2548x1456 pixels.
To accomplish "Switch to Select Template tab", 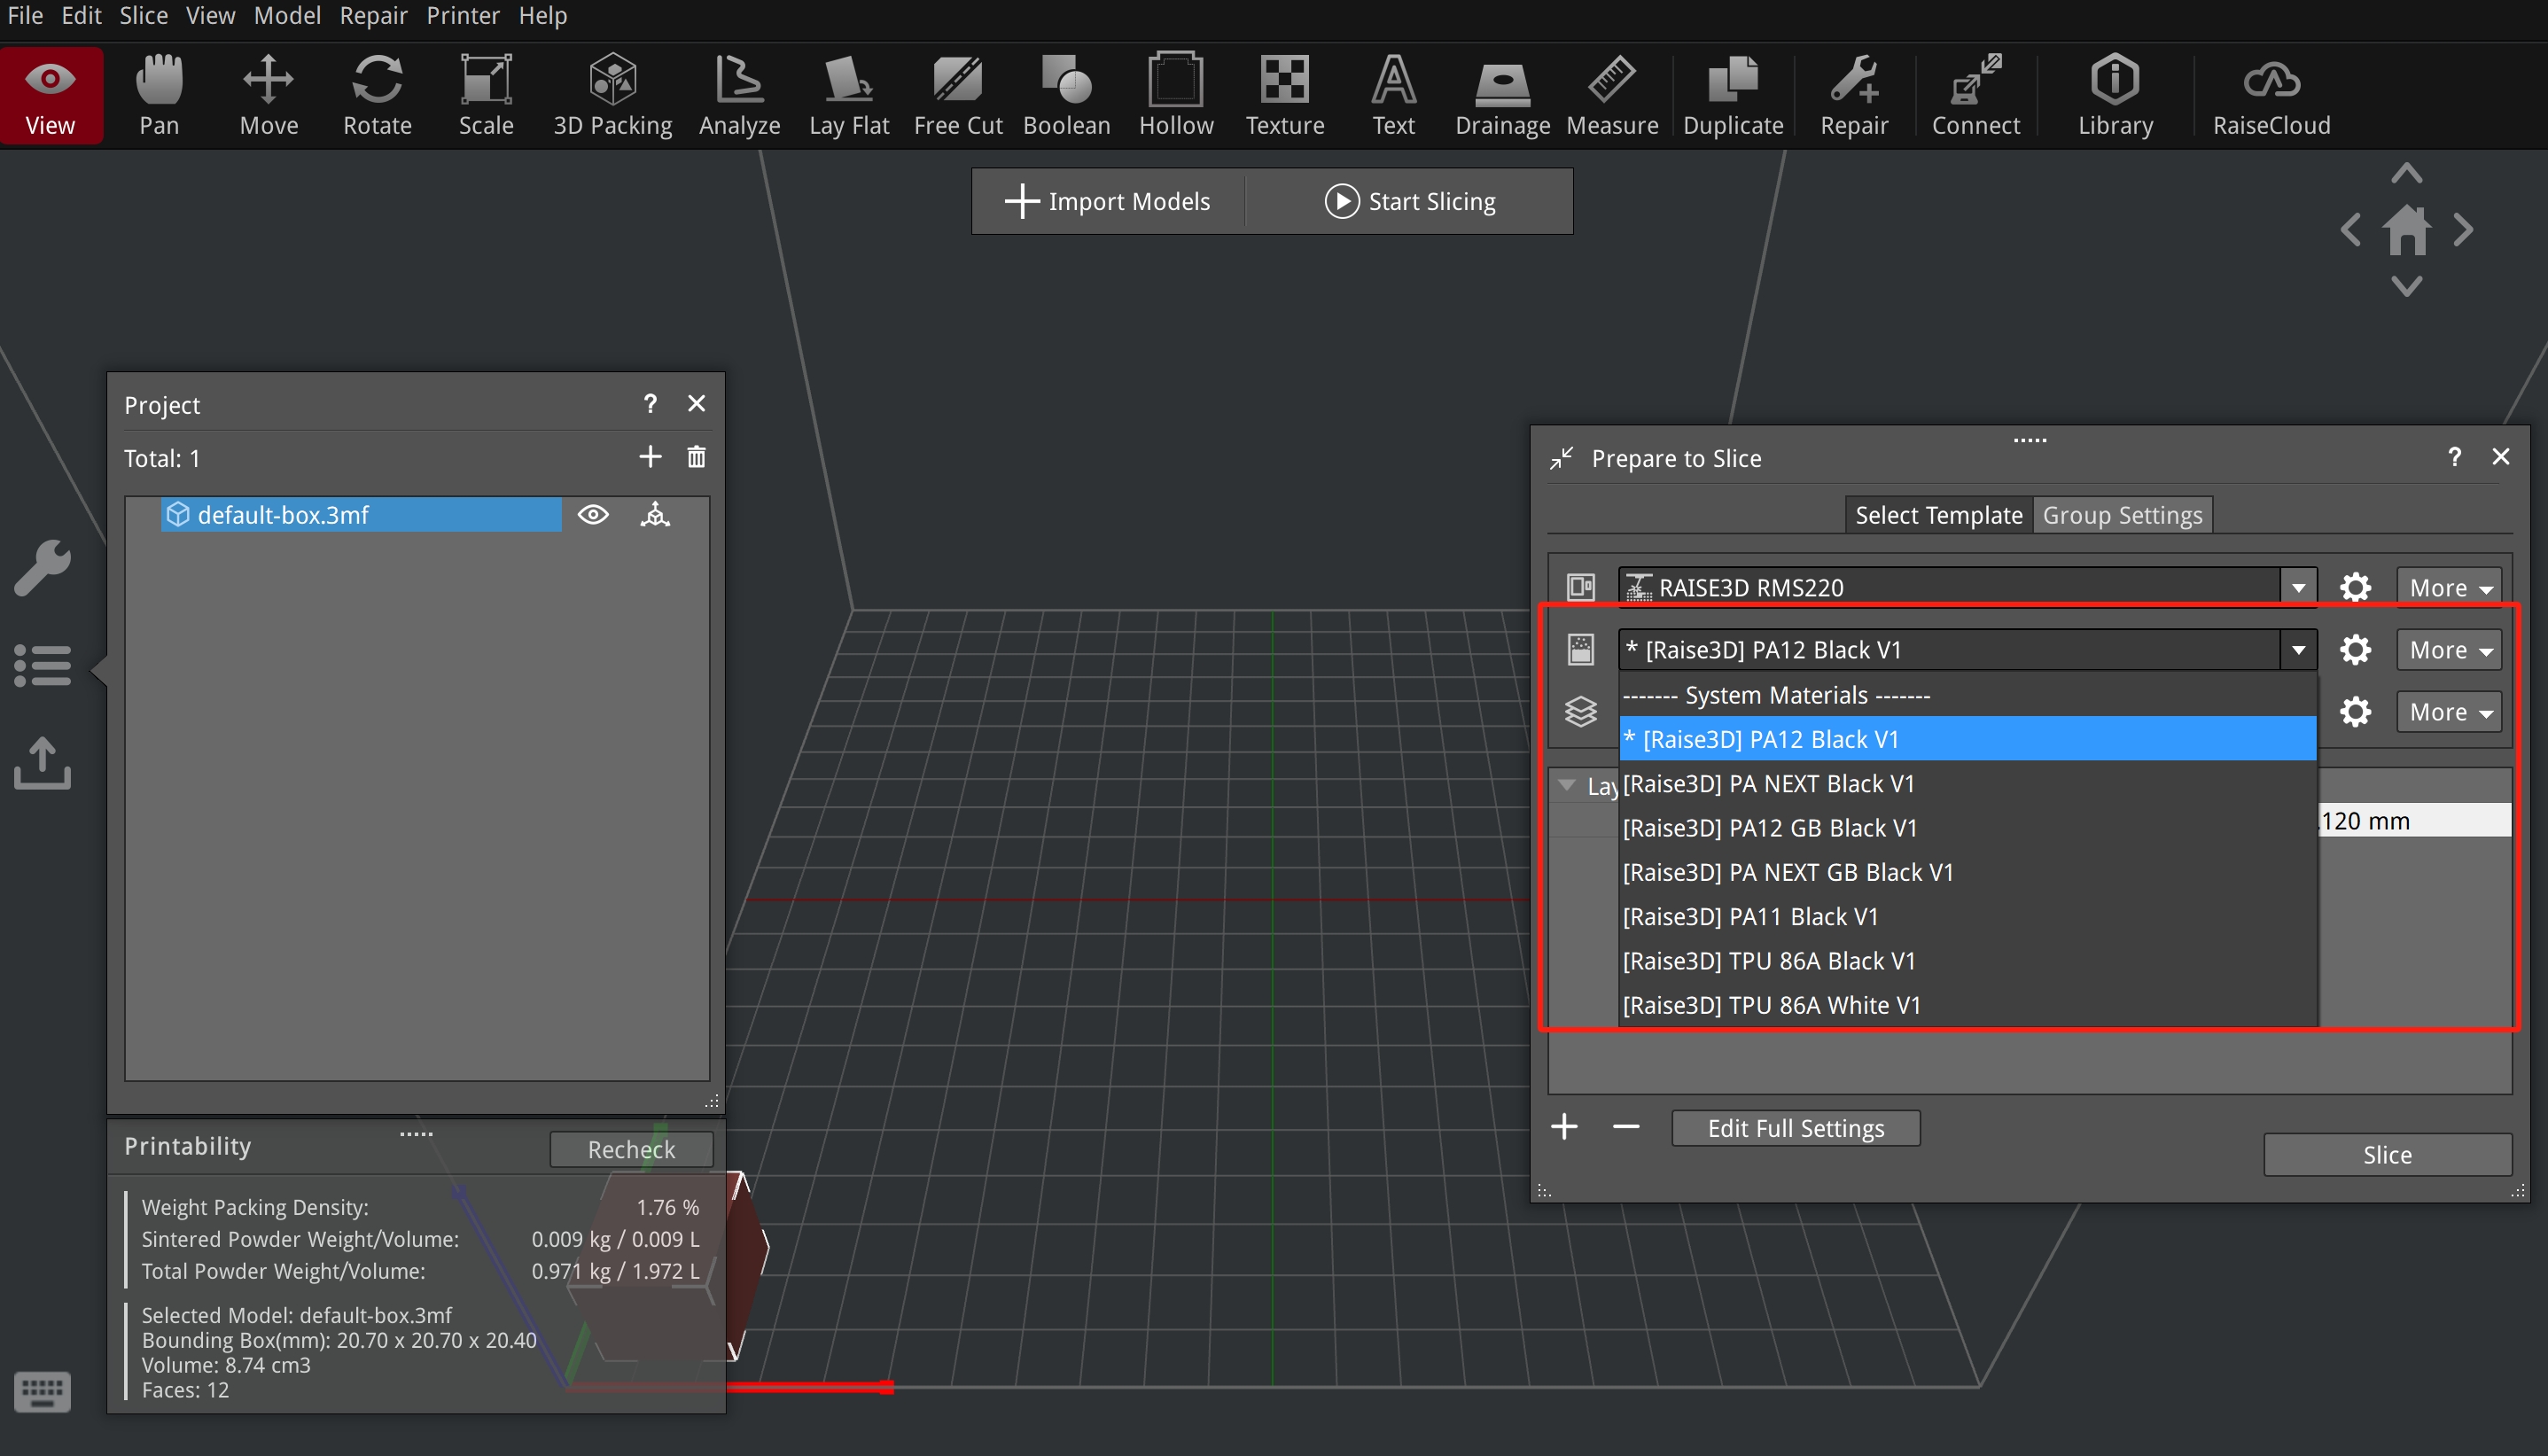I will pyautogui.click(x=1938, y=515).
